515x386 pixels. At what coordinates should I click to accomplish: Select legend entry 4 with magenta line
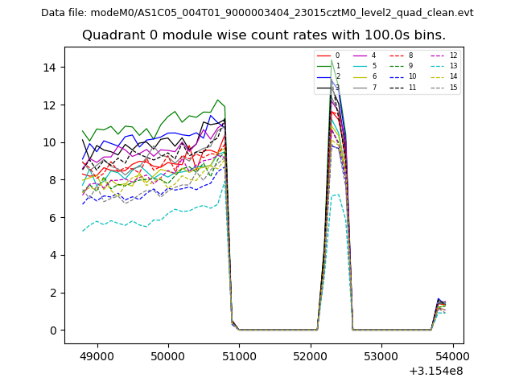click(359, 56)
